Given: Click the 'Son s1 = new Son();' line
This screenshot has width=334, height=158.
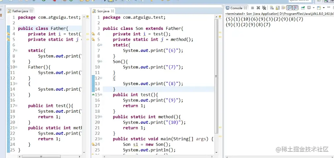Looking at the screenshot, I should [147, 144].
